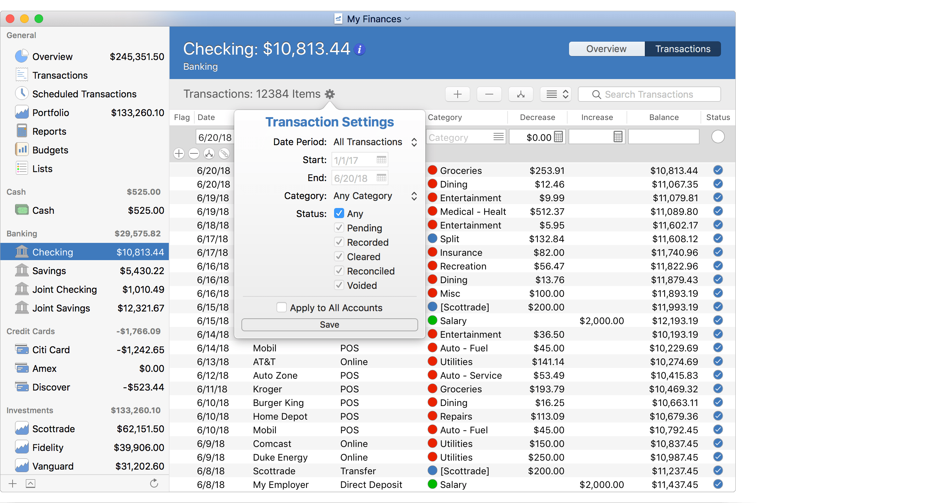The height and width of the screenshot is (503, 934).
Task: Toggle the Reconciled status checkbox
Action: (x=339, y=271)
